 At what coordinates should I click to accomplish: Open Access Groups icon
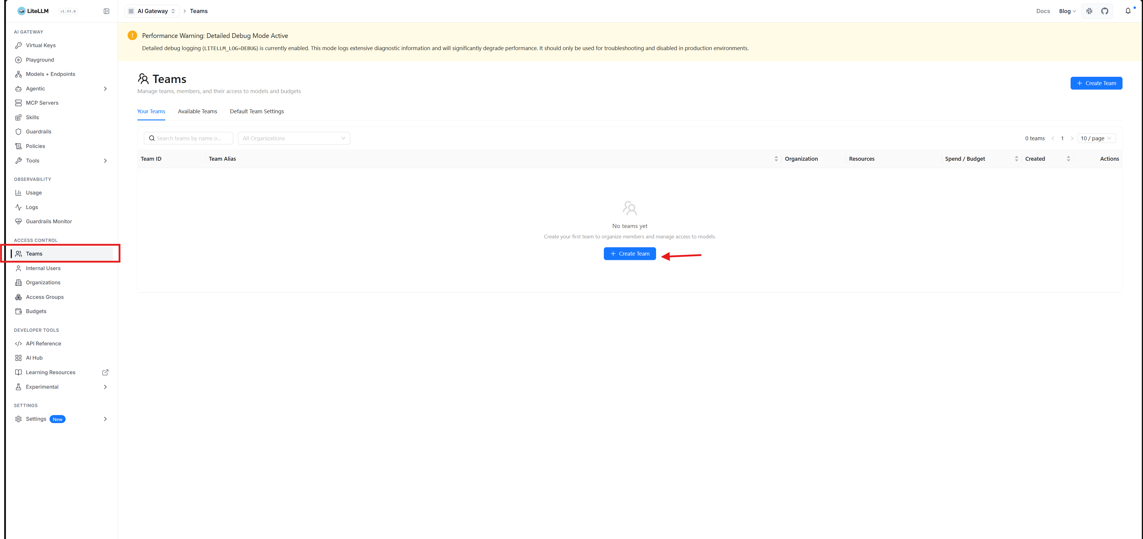(x=18, y=297)
